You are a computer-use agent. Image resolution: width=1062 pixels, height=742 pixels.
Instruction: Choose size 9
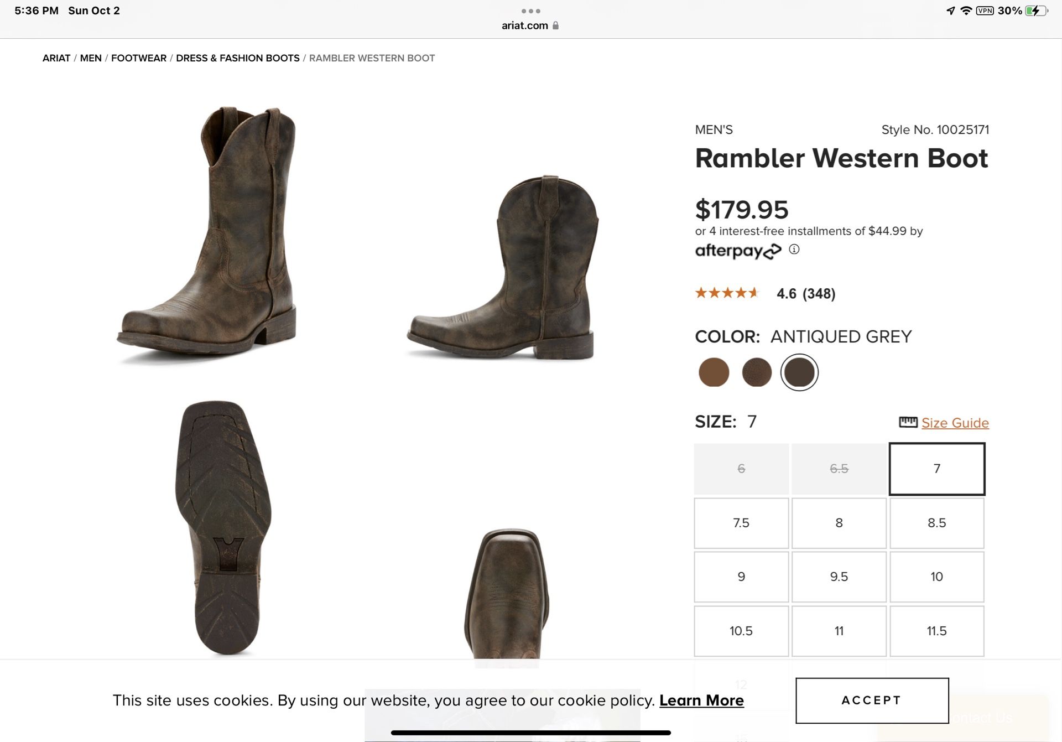[741, 577]
